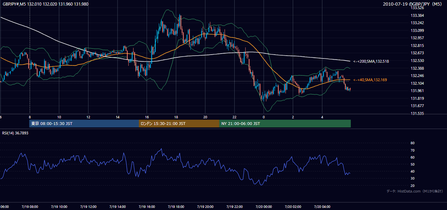Viewport: 447px width, 210px height.
Task: Click the Tokyo session bar 東京 08:00-15:30 JST
Action: coord(84,124)
